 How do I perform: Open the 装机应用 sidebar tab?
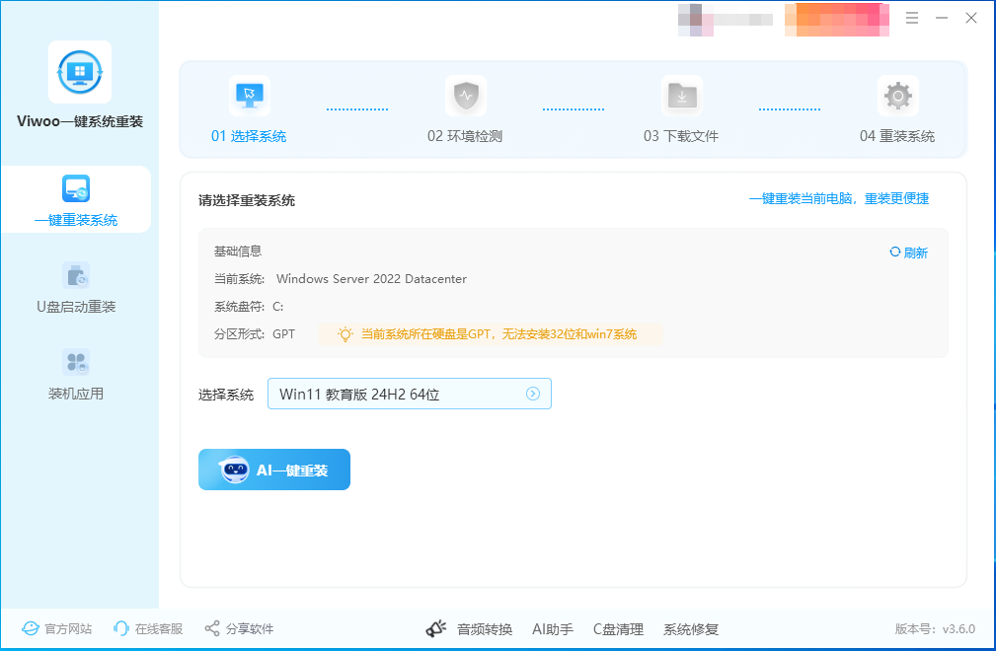(x=76, y=375)
